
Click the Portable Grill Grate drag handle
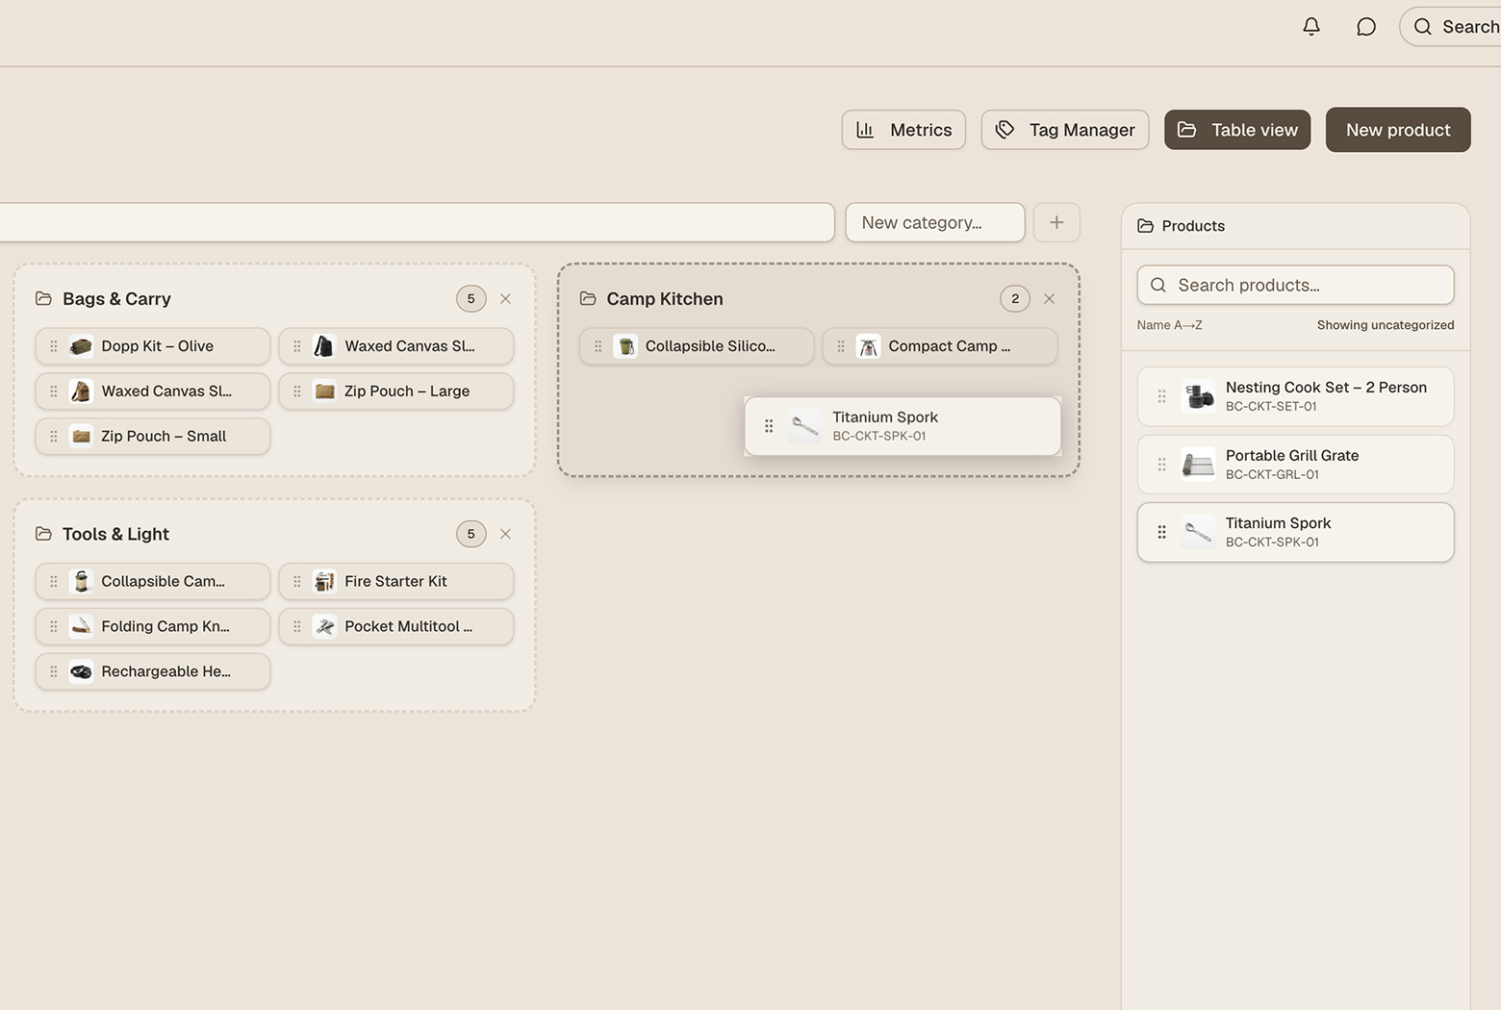coord(1161,465)
